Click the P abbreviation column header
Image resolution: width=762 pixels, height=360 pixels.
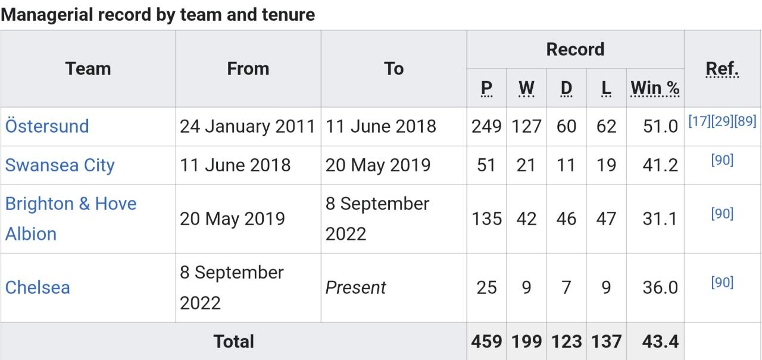coord(486,88)
